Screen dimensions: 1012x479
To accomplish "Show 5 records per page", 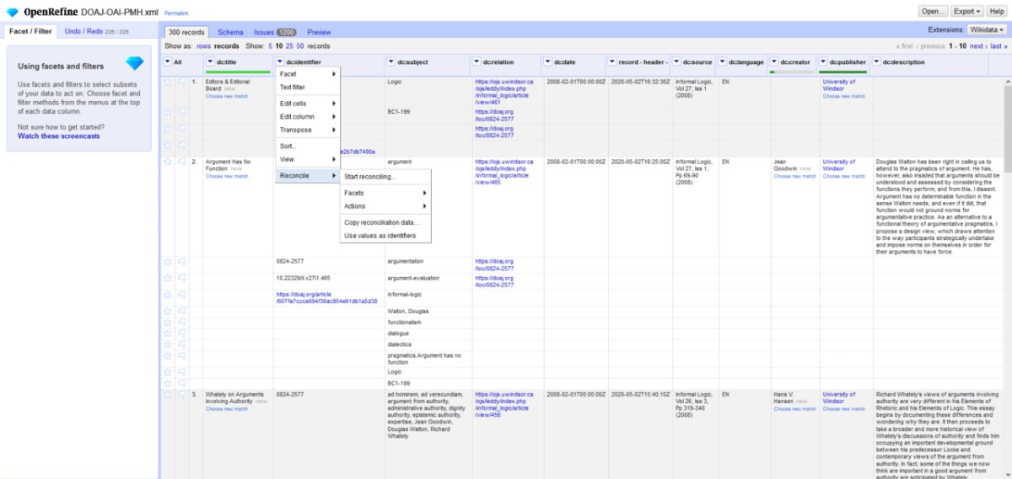I will click(x=270, y=46).
